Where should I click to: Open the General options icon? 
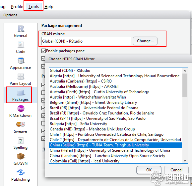coord(21,29)
